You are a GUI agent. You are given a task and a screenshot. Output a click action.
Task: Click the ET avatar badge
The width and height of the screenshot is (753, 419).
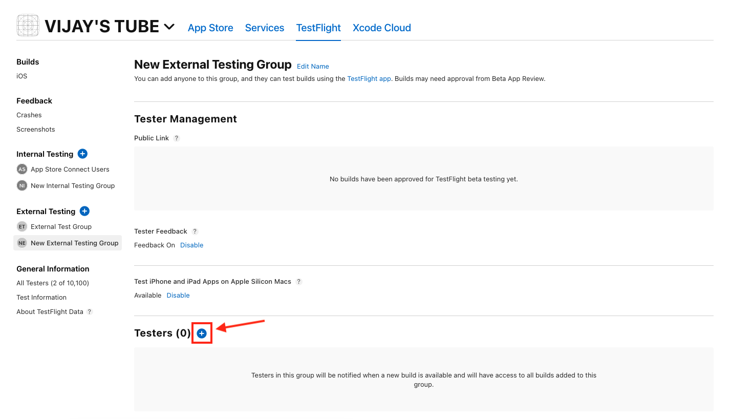tap(22, 226)
